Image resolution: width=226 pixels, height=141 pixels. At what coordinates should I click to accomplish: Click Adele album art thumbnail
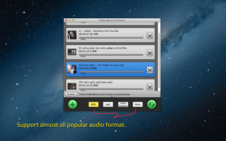click(x=72, y=35)
